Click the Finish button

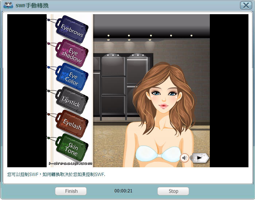coord(71,191)
